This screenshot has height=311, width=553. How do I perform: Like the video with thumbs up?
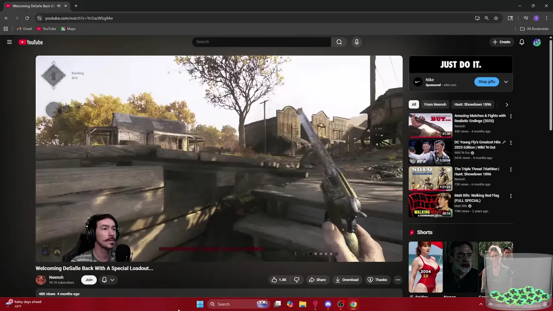279,280
